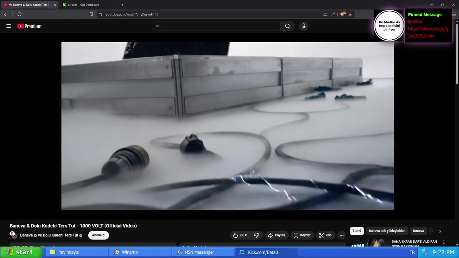Open Brave browser main menu
The image size is (459, 258).
pos(454,14)
